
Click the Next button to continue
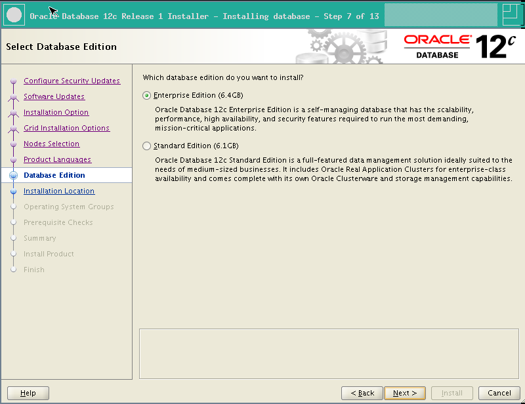[x=404, y=393]
